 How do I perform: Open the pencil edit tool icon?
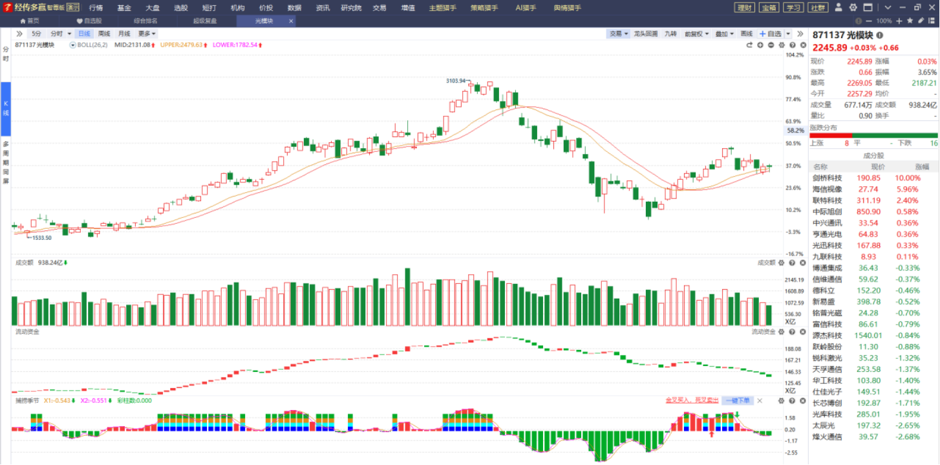pos(921,21)
